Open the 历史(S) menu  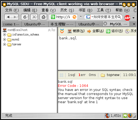67,10
